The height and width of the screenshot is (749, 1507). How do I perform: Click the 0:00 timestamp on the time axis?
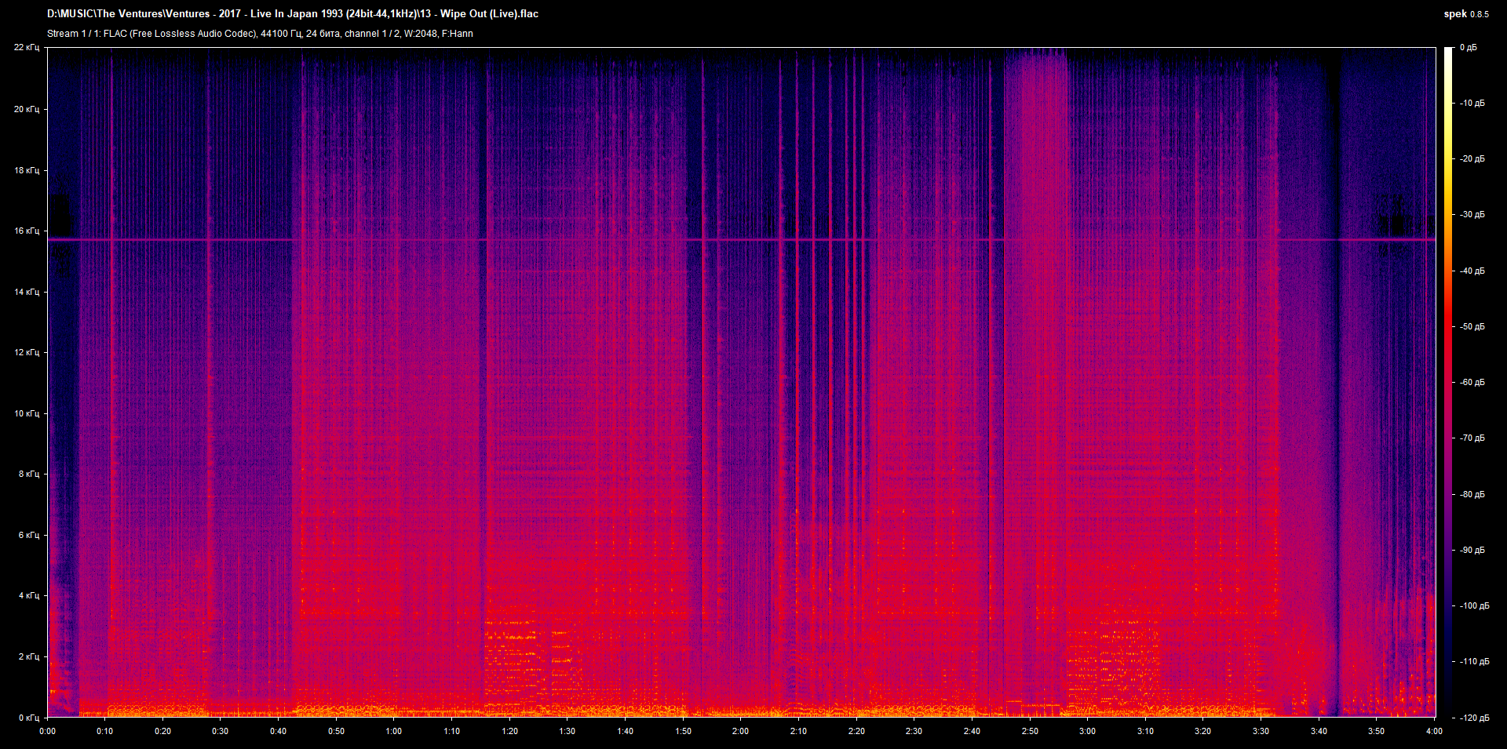point(47,730)
